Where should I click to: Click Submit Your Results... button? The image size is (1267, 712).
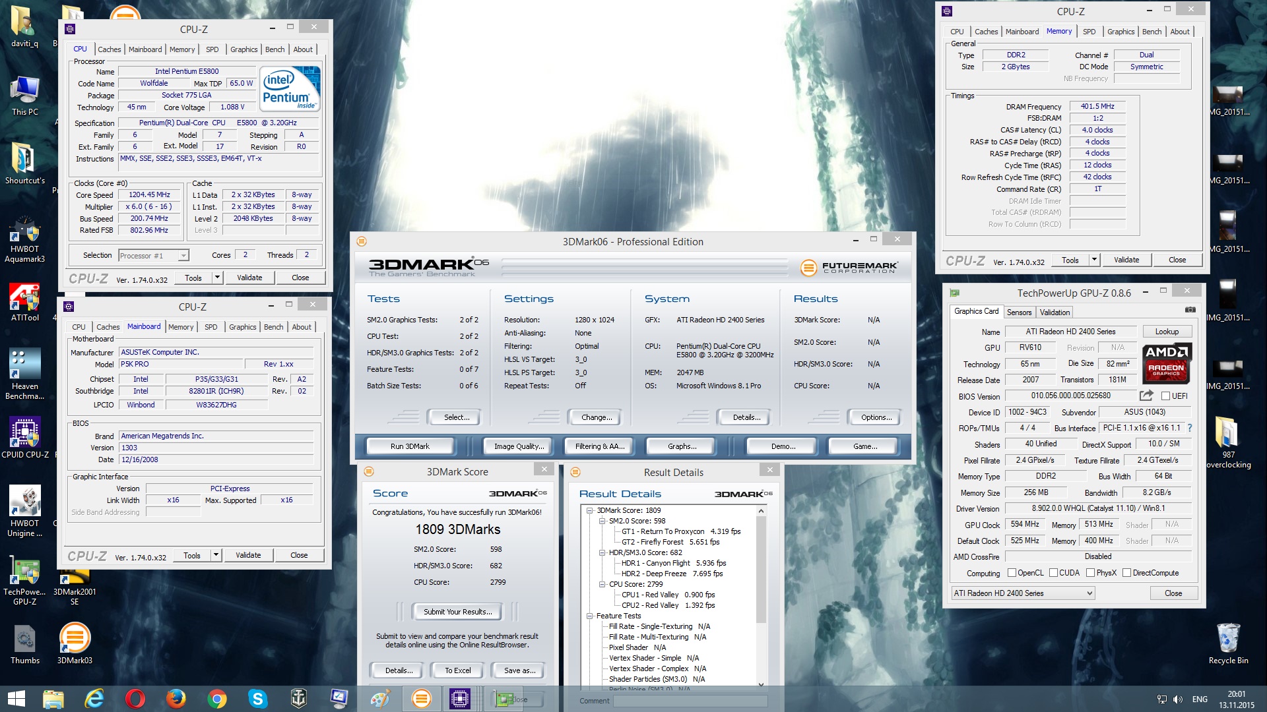click(457, 612)
